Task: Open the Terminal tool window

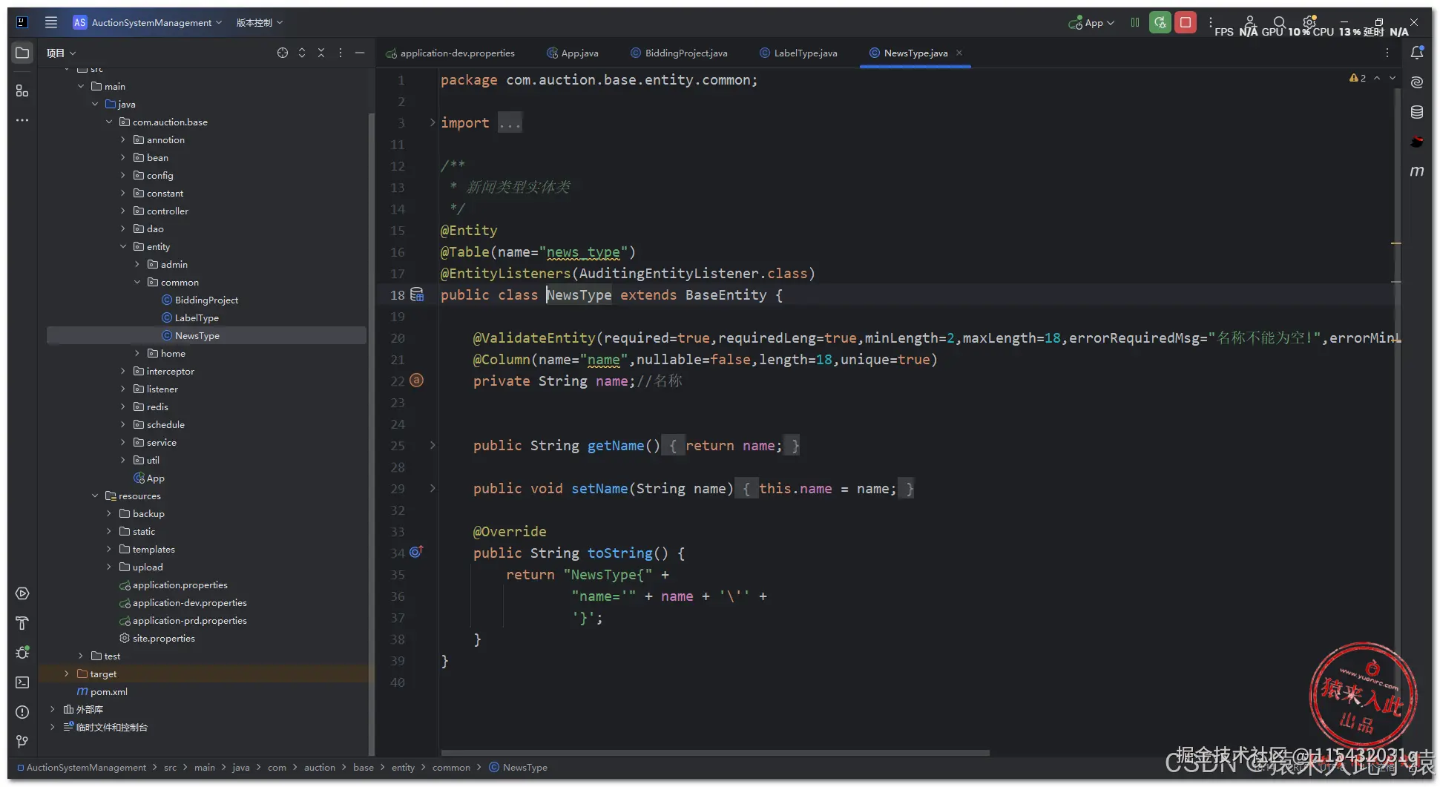Action: (22, 682)
